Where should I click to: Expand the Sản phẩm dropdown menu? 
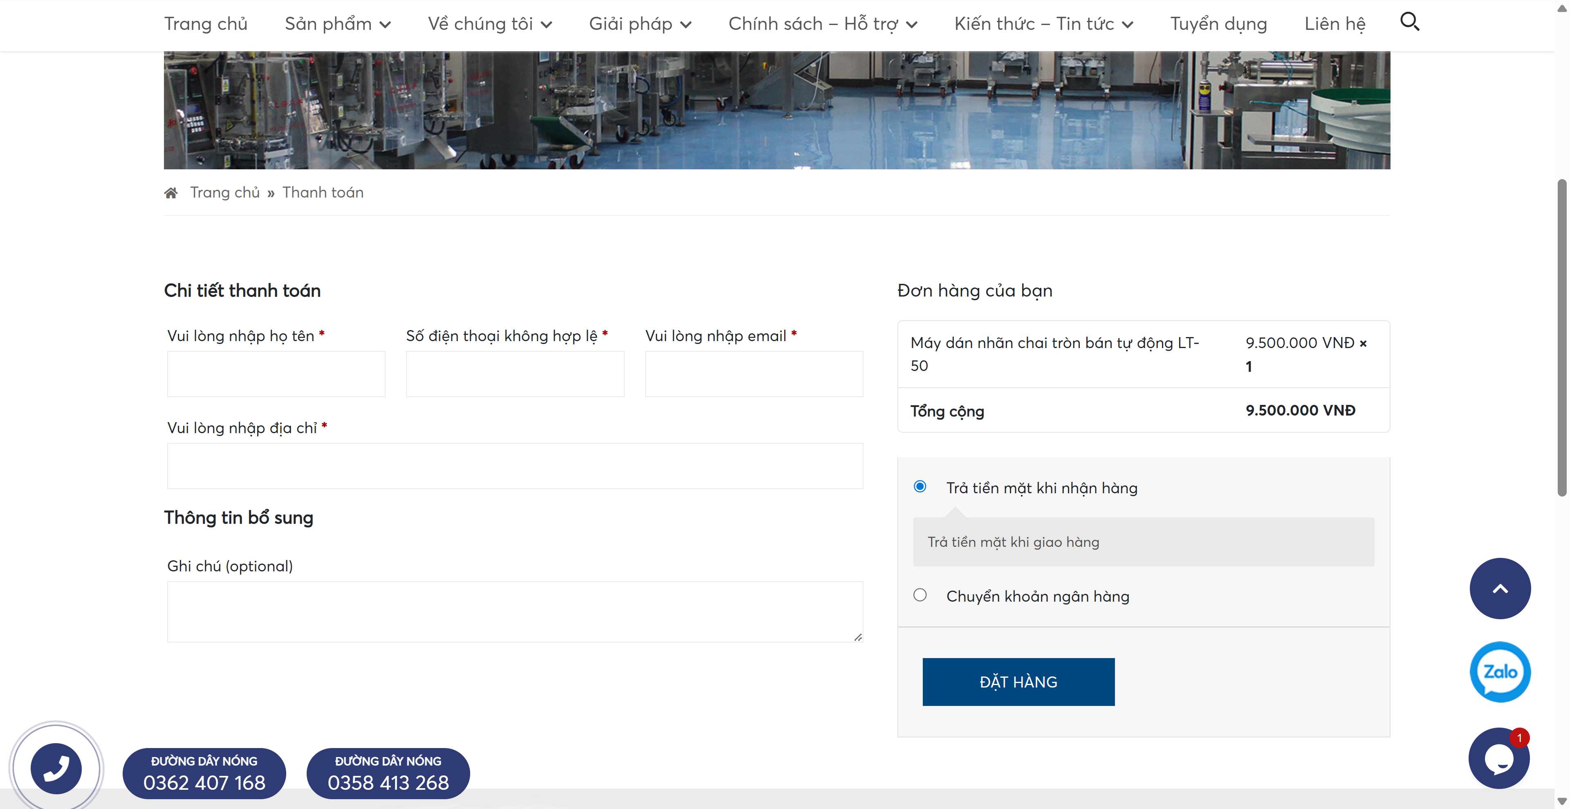tap(337, 25)
